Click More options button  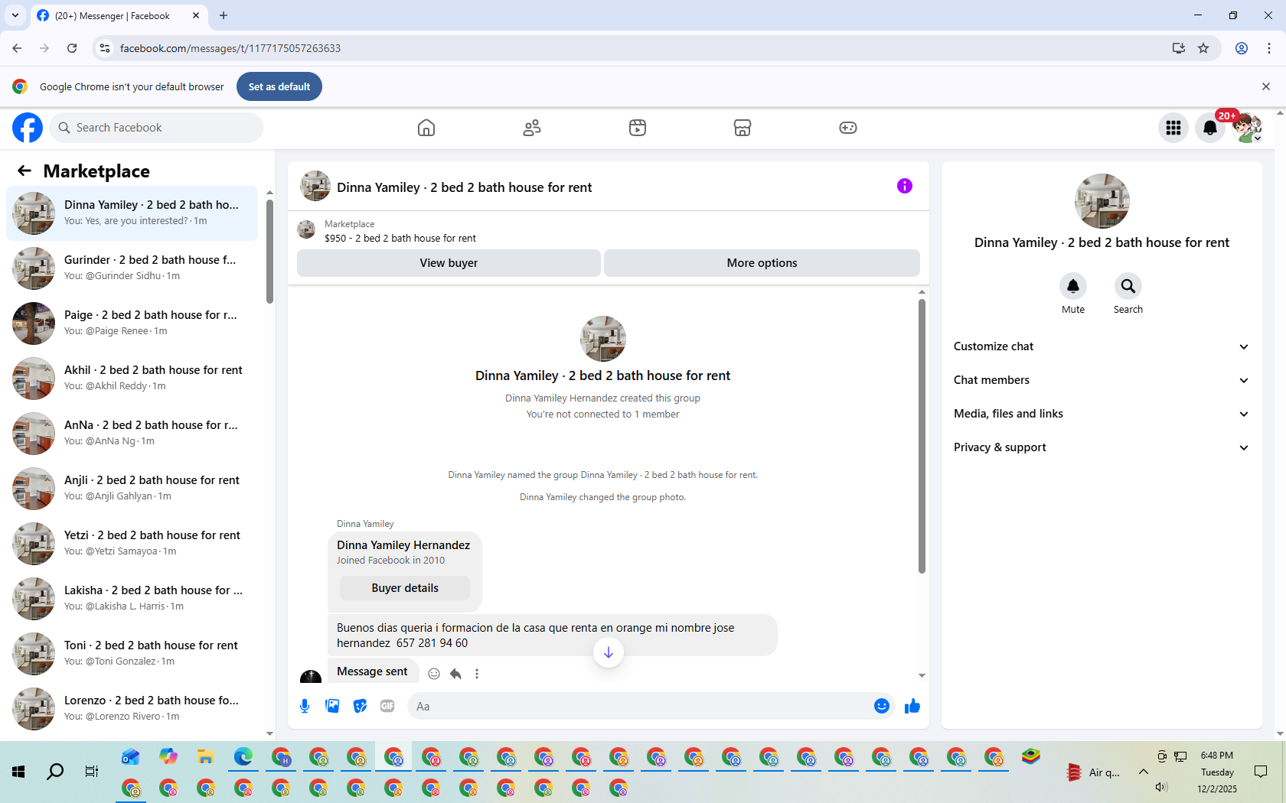762,263
